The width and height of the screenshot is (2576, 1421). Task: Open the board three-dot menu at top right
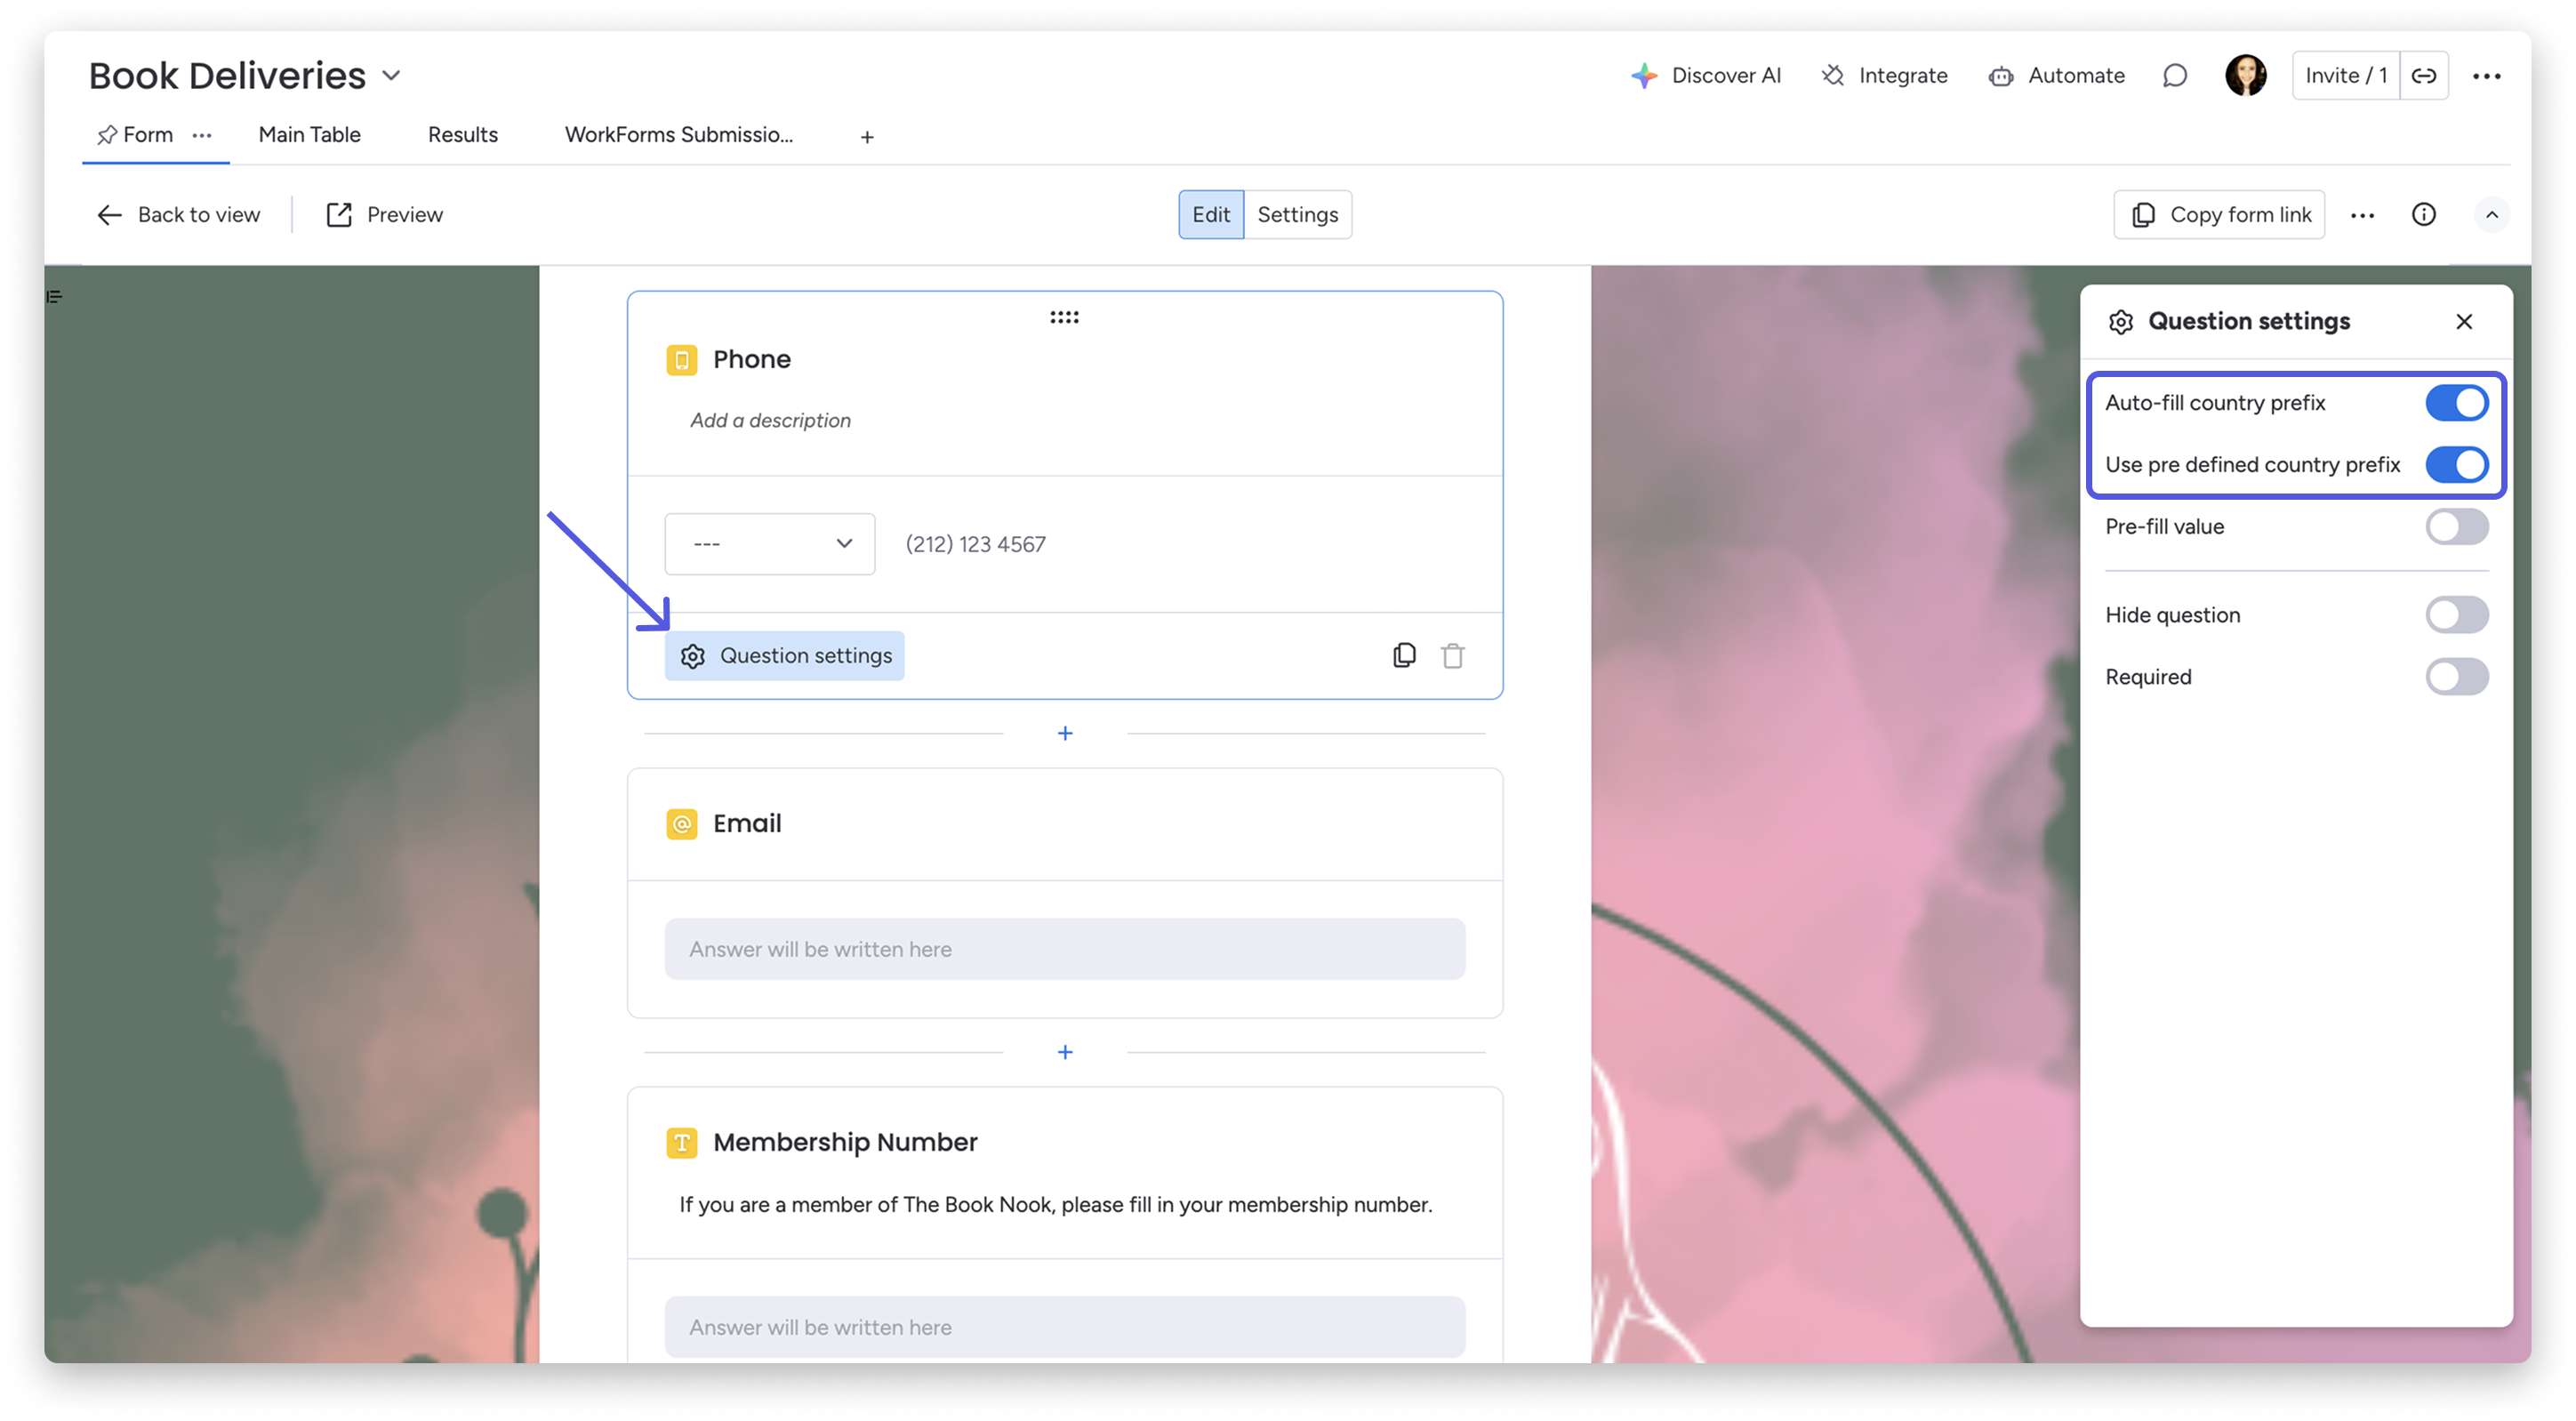point(2486,76)
